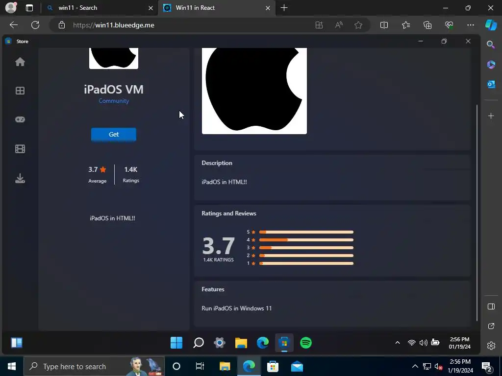Toggle the Edge sidebar panel visibility
Viewport: 502px width, 376px height.
coord(491,306)
